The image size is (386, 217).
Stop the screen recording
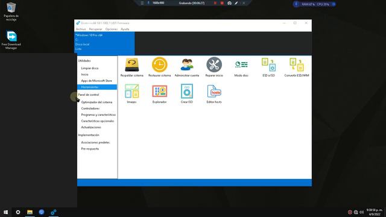[x=222, y=3]
